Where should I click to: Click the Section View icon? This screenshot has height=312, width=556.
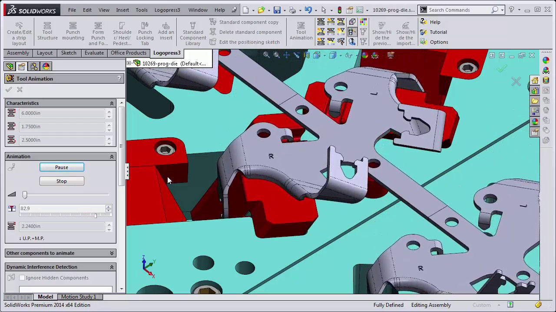(x=307, y=55)
